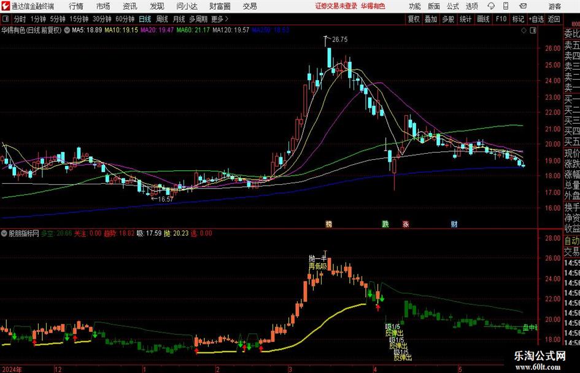580x373 pixels.
Task: Select the 日线 daily period tab
Action: pyautogui.click(x=145, y=19)
